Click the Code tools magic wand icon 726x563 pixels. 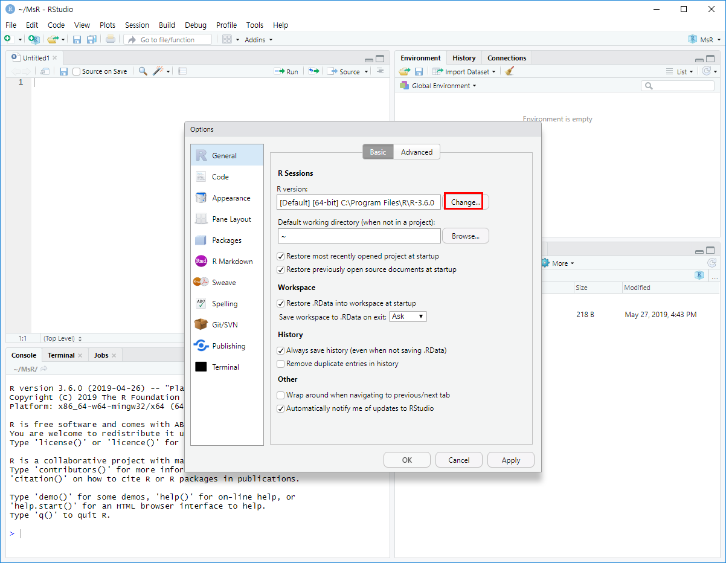pos(158,71)
